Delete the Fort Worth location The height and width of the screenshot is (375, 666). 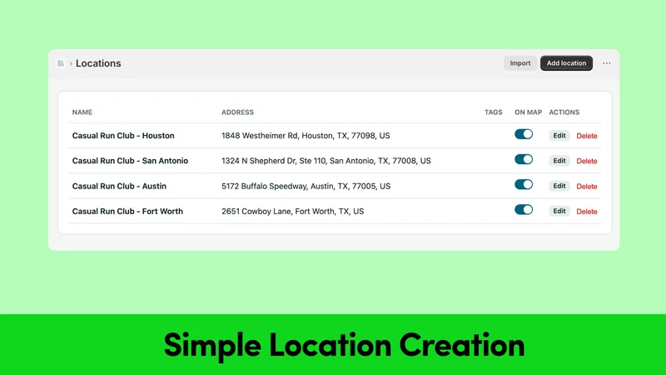[x=587, y=212]
